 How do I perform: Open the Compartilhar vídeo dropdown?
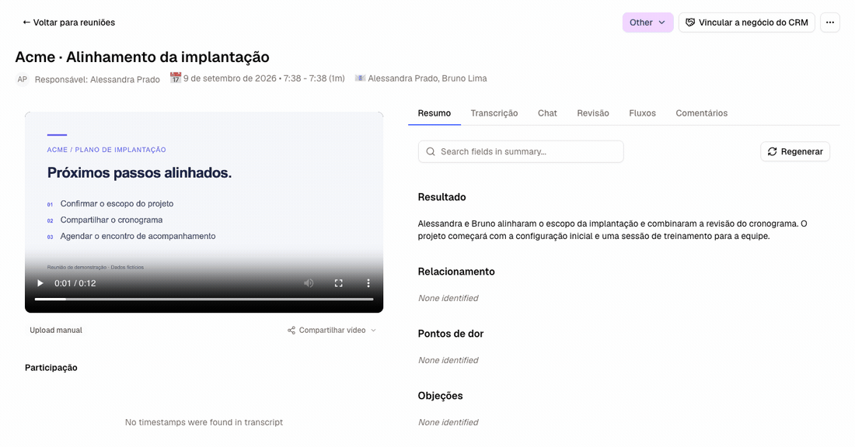tap(332, 330)
